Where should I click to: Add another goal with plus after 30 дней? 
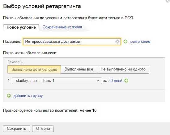coord(126,81)
